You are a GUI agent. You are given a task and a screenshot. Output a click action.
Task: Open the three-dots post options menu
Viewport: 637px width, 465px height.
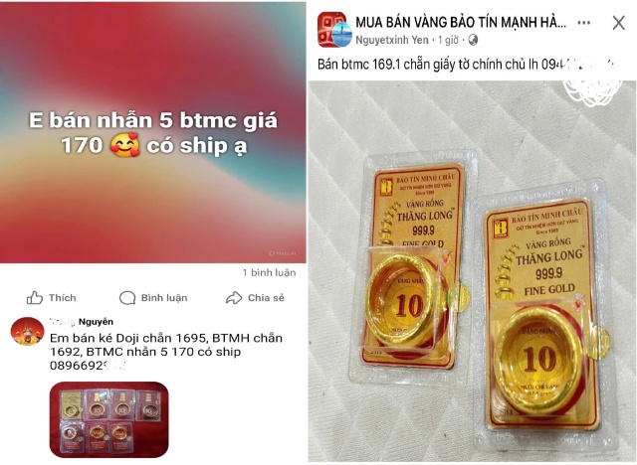coord(584,23)
